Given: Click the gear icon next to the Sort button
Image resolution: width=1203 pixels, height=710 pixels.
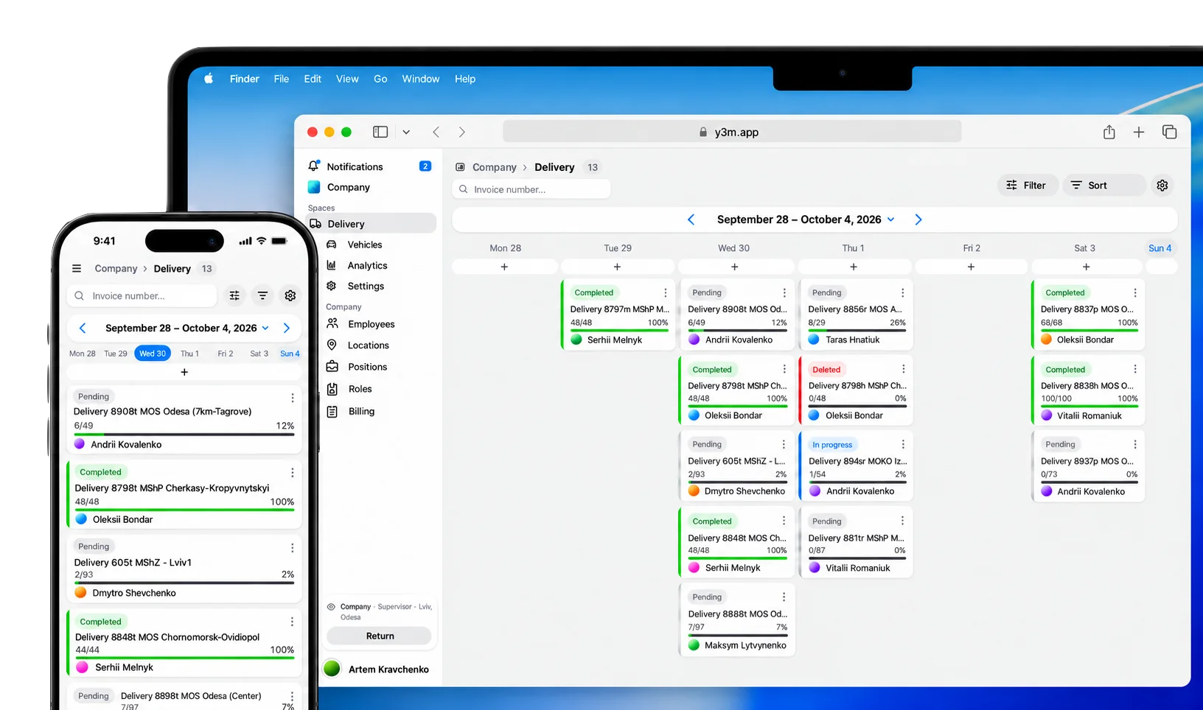Looking at the screenshot, I should tap(1162, 185).
